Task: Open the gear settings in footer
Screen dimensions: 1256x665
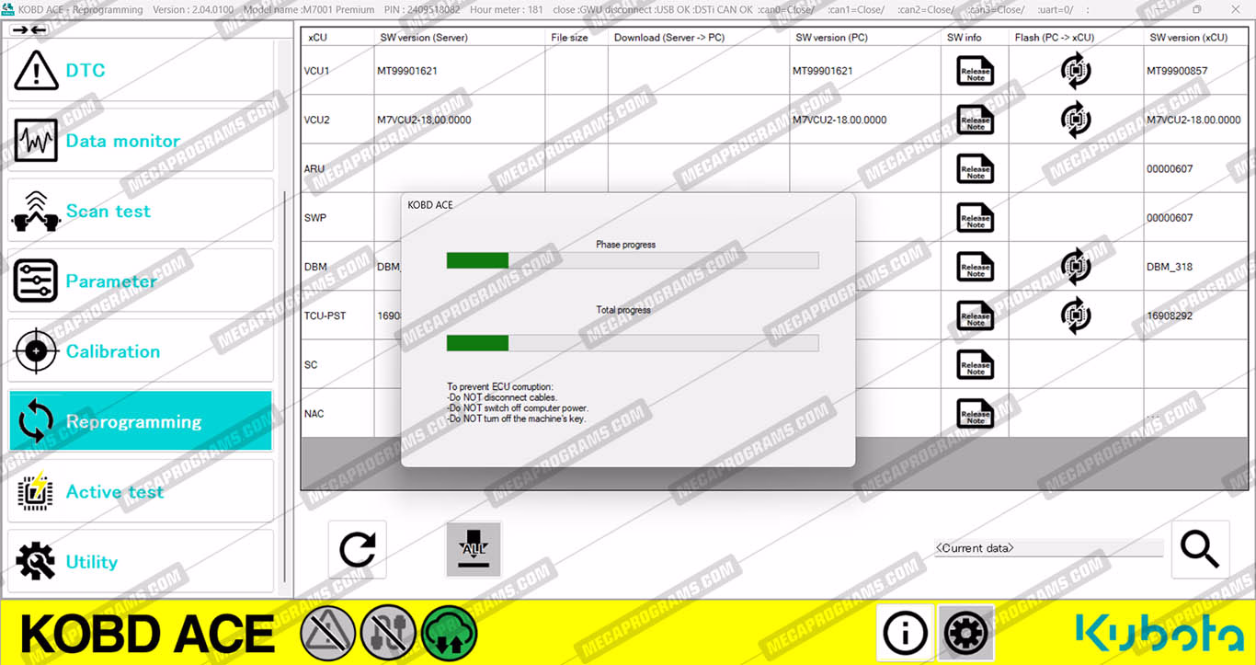Action: pos(965,633)
